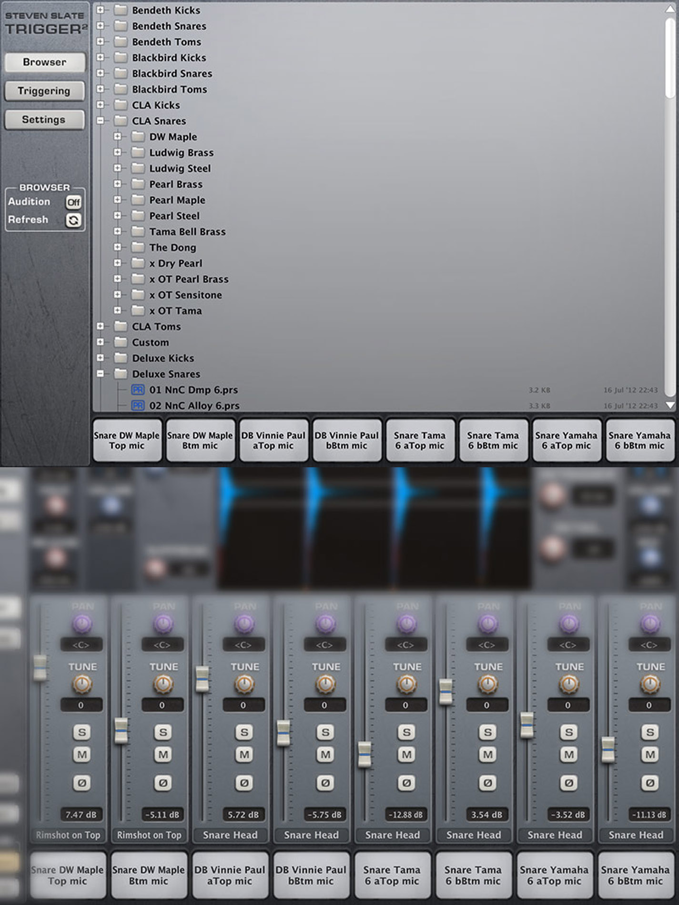This screenshot has width=679, height=905.
Task: Click the Pan knob on DW Maple Top channel
Action: pos(82,623)
